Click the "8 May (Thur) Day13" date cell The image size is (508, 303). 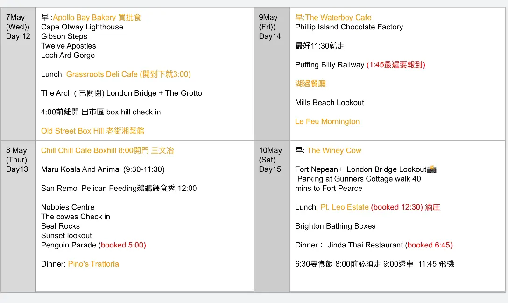click(18, 216)
